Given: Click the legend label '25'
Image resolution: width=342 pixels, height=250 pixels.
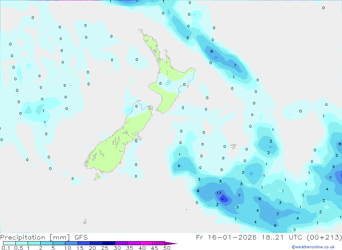Looking at the screenshot, I should [x=105, y=248].
